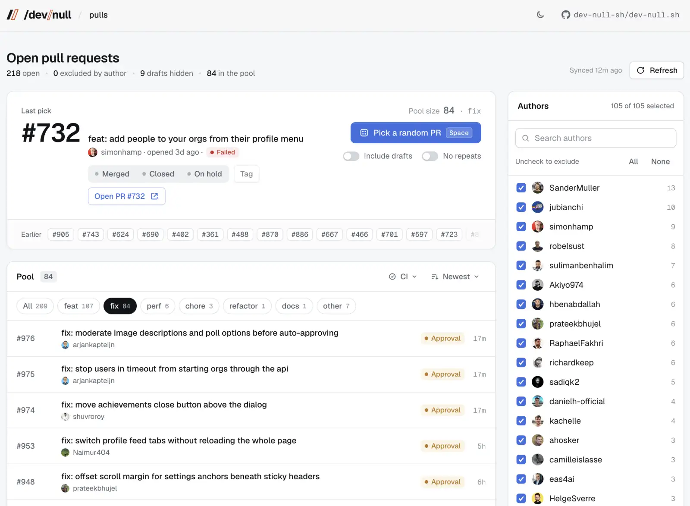Screen dimensions: 690x506
Task: Refresh the pull request list
Action: point(657,70)
